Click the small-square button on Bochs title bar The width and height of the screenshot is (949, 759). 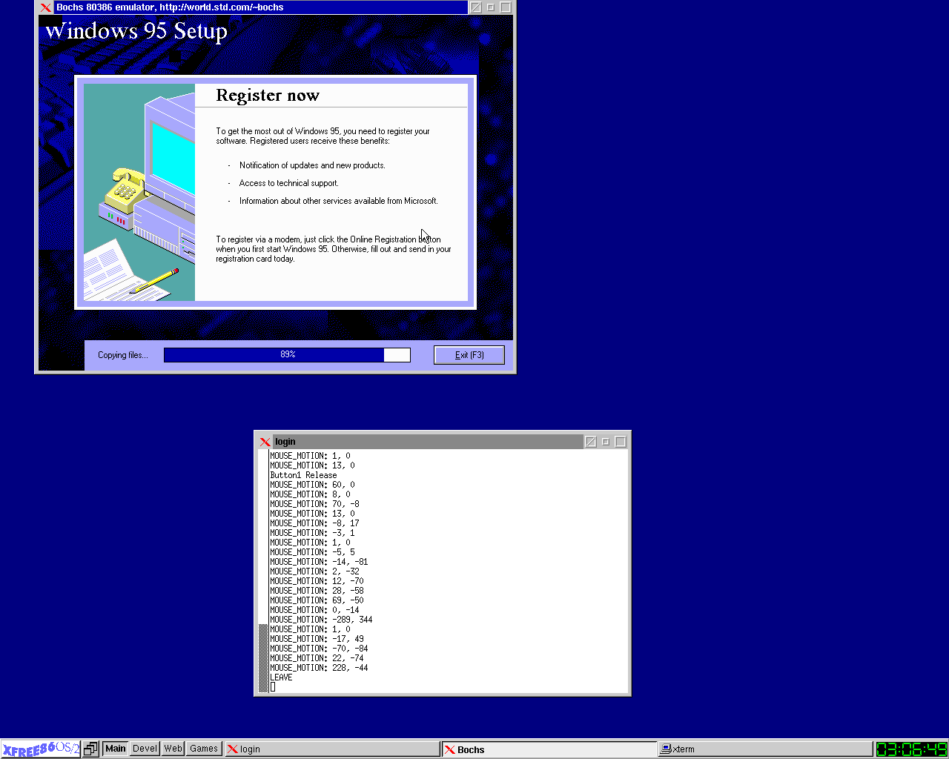coord(491,7)
